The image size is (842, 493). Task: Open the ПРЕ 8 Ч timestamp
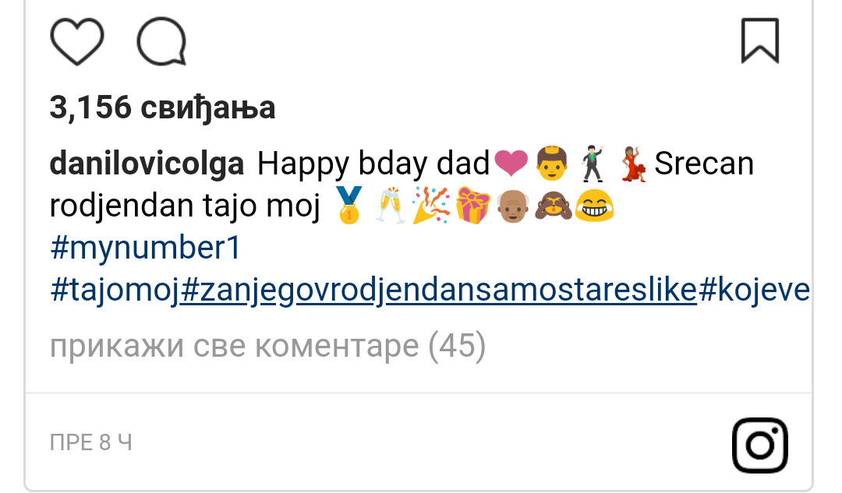click(90, 442)
